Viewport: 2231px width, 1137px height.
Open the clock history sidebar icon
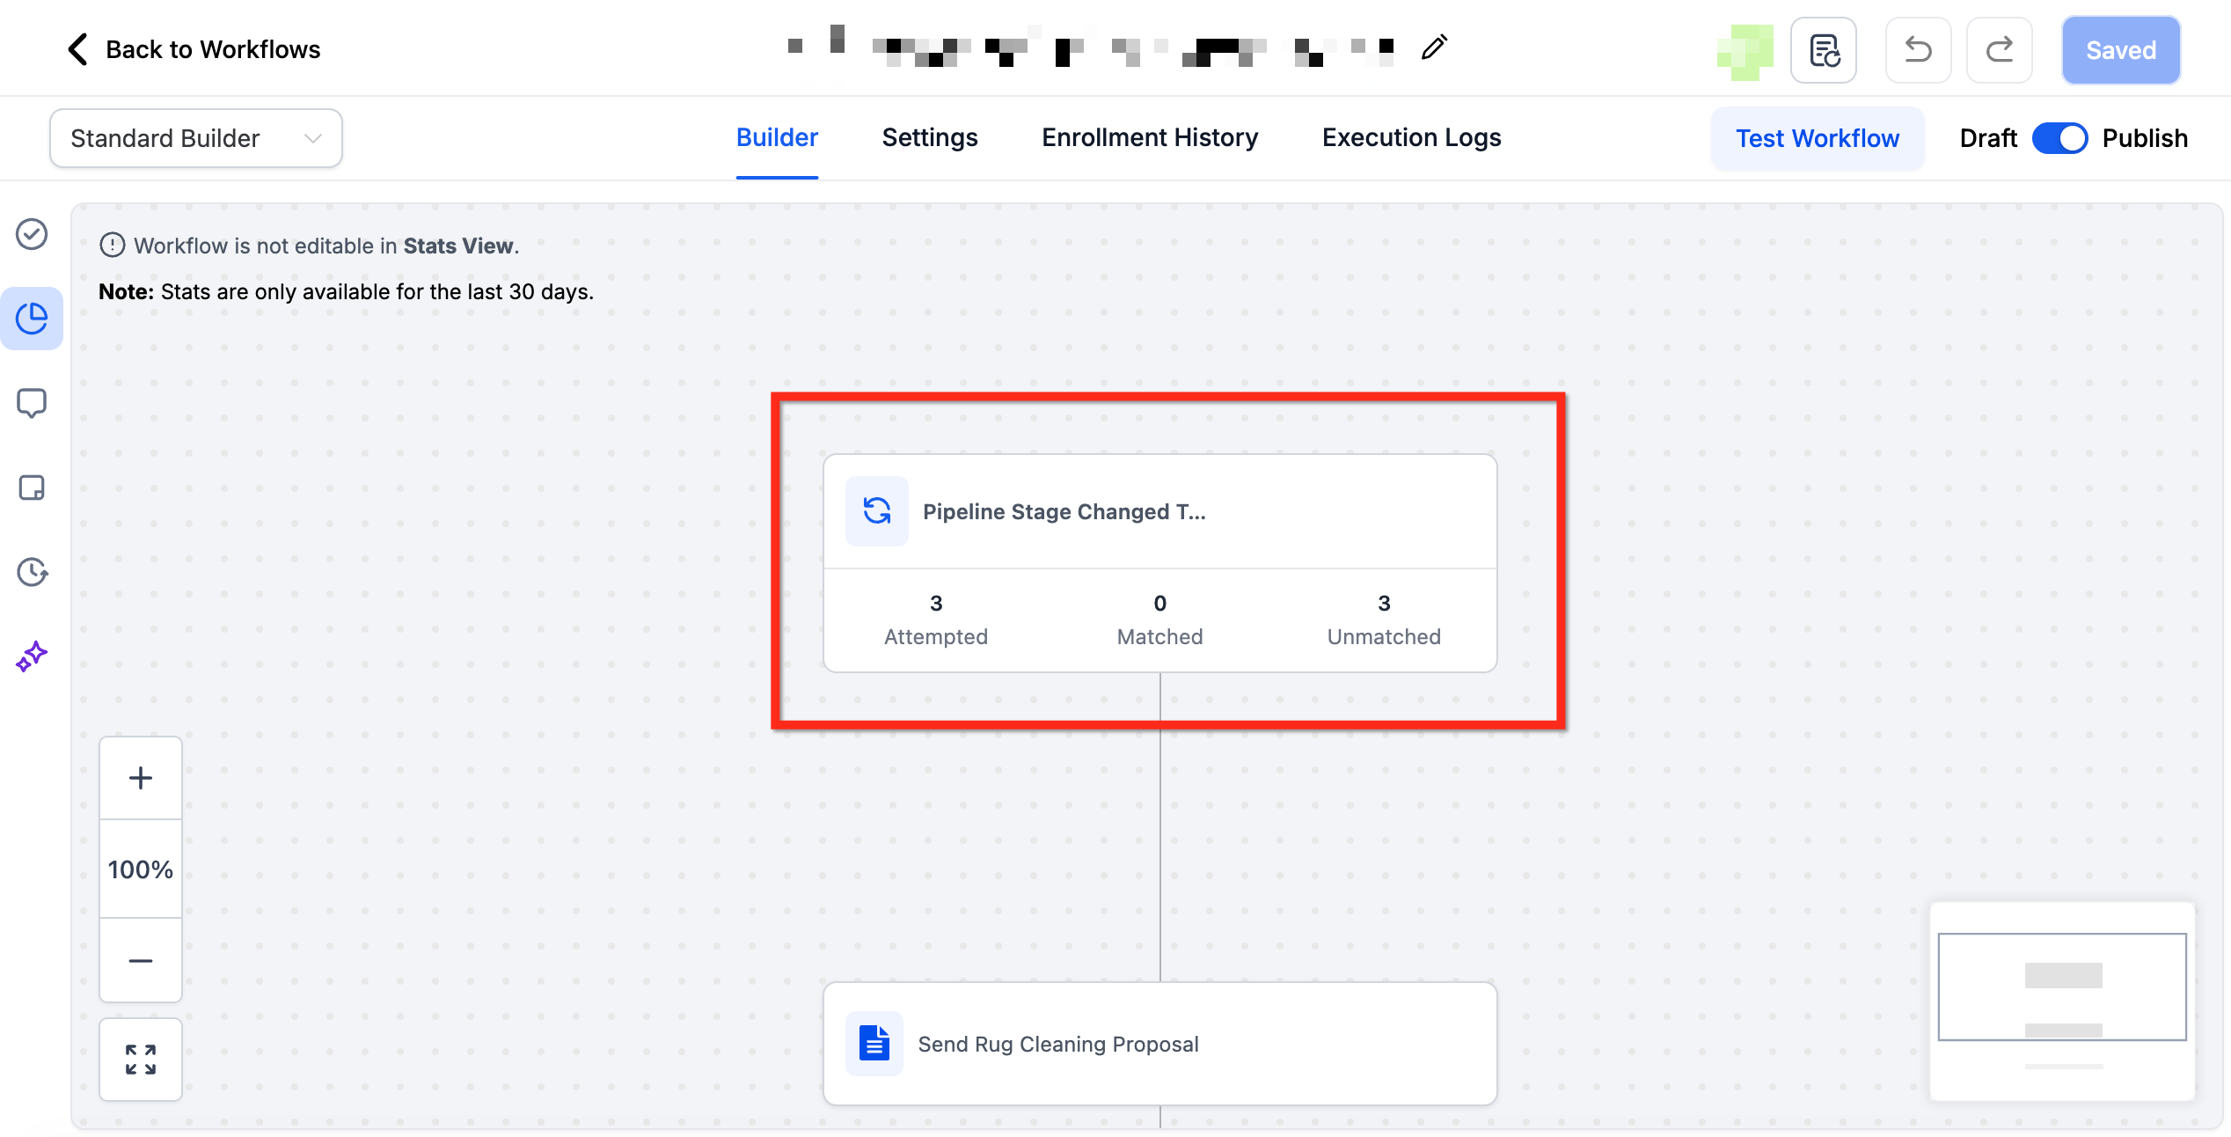32,572
